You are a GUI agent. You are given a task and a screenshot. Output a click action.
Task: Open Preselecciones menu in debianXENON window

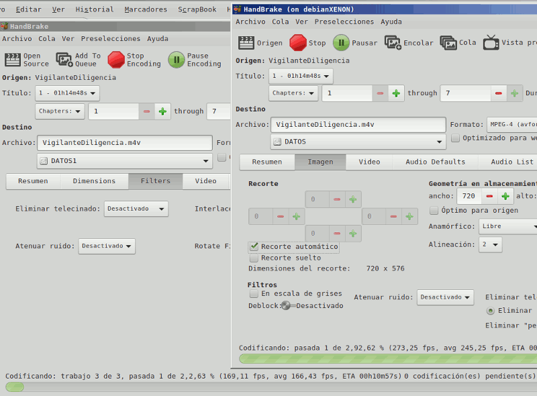344,22
